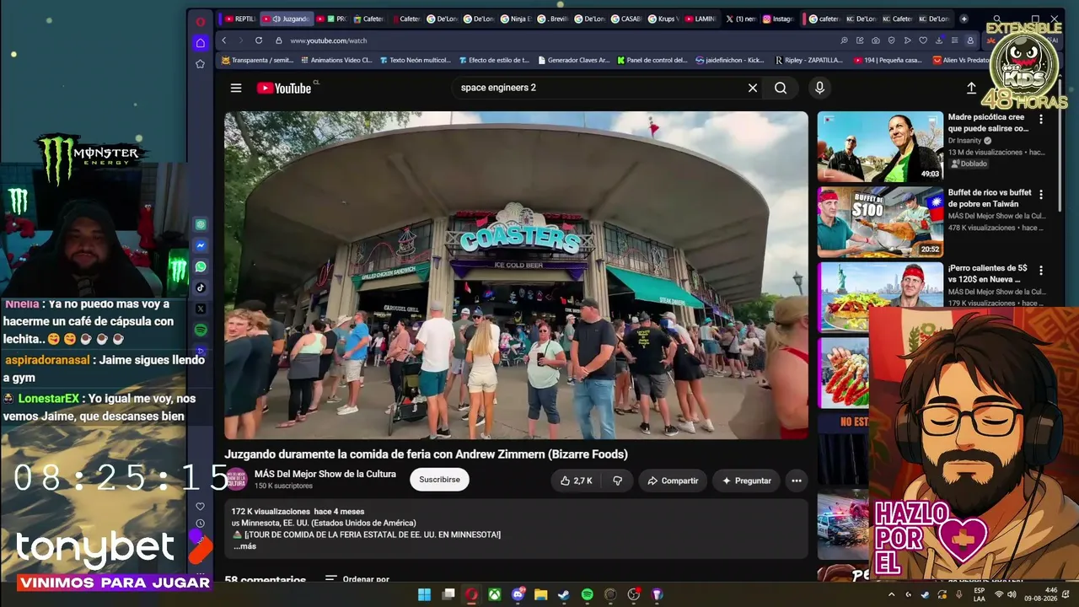Dislike the video with thumbs down
Screen dimensions: 1079x607
tap(617, 481)
